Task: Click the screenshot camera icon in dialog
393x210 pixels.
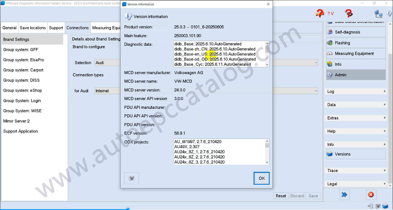Action: [131, 178]
